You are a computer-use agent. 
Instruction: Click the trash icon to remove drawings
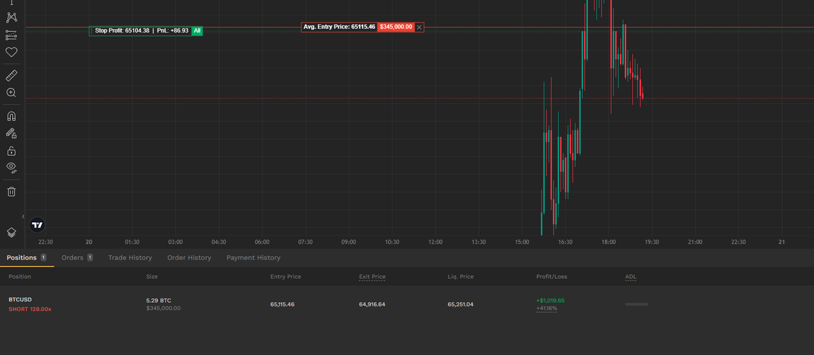tap(12, 191)
